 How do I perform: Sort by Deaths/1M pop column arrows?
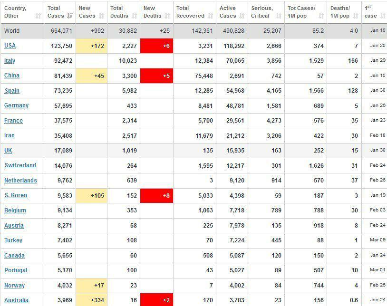[x=356, y=16]
